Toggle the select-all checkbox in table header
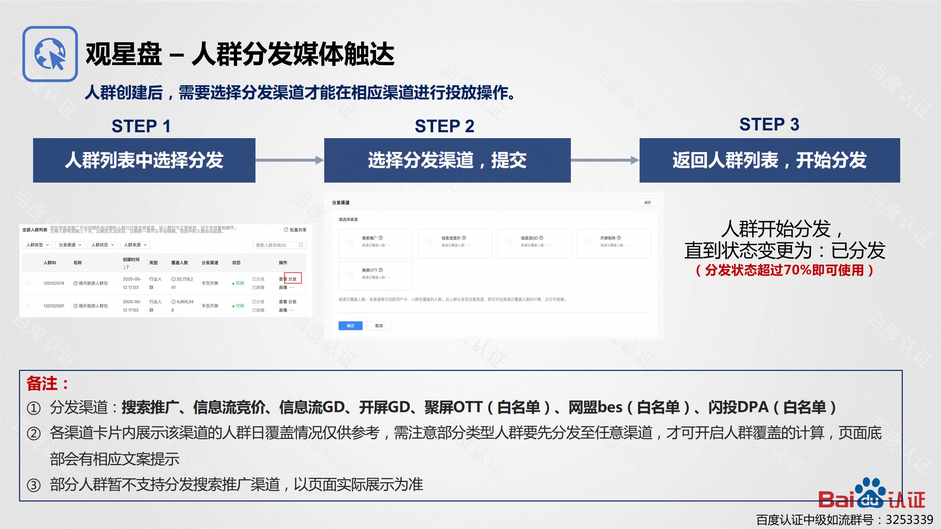941x529 pixels. point(28,263)
